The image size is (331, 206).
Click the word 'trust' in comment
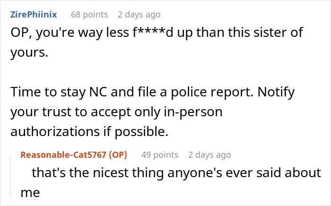56,112
